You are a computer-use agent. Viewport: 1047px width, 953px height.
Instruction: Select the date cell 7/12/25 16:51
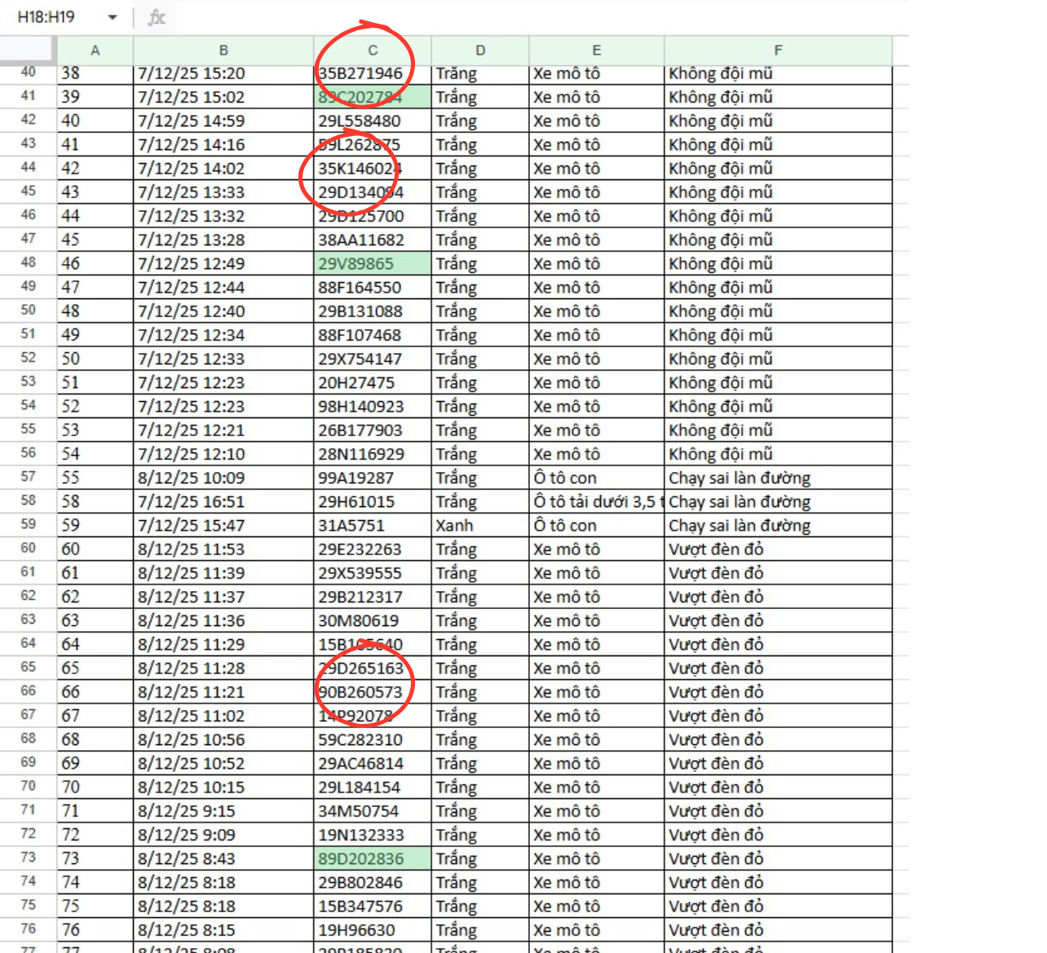click(223, 501)
